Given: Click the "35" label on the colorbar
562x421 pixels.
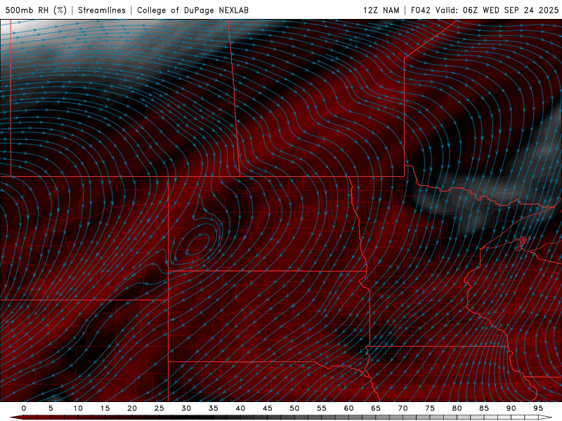Looking at the screenshot, I should pos(214,408).
